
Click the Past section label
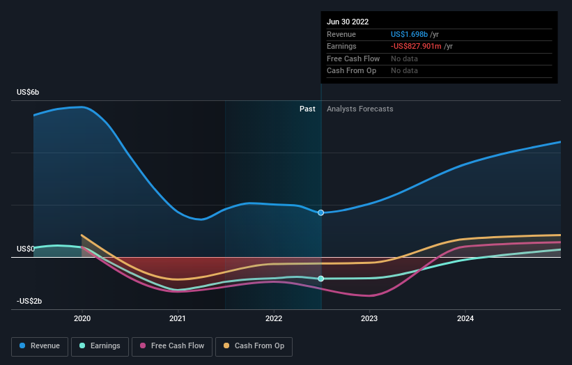(307, 109)
